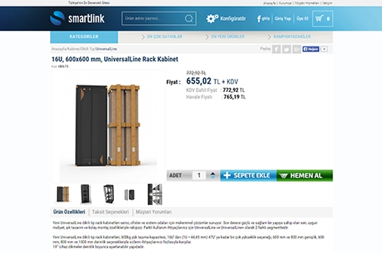Click the smartlink logo

[x=77, y=18]
